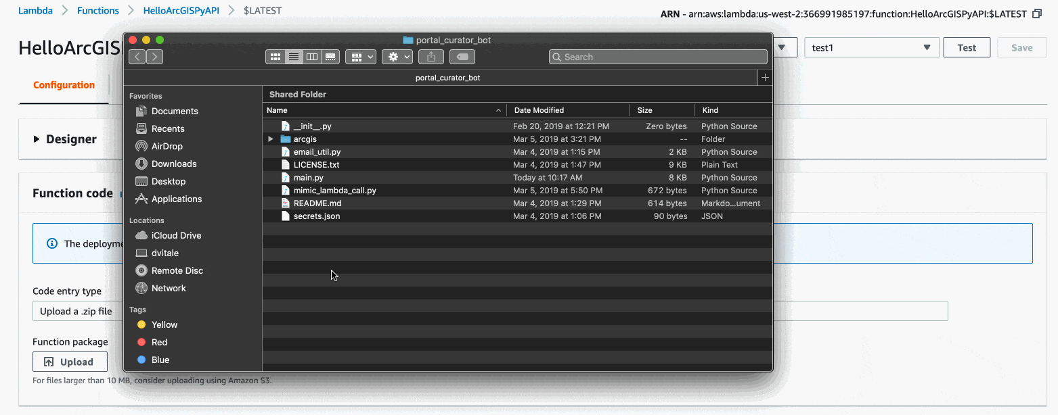Open the group-by arrangement dropdown
1058x415 pixels.
click(361, 57)
